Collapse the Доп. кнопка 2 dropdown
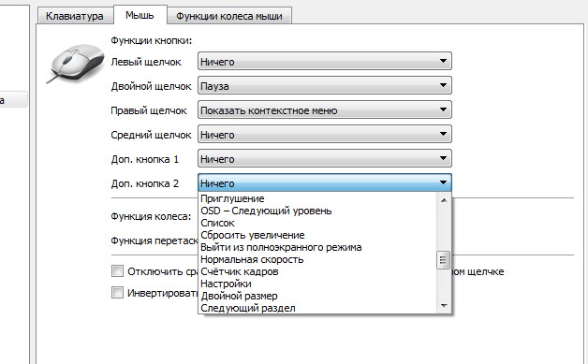588x364 pixels. (x=325, y=183)
